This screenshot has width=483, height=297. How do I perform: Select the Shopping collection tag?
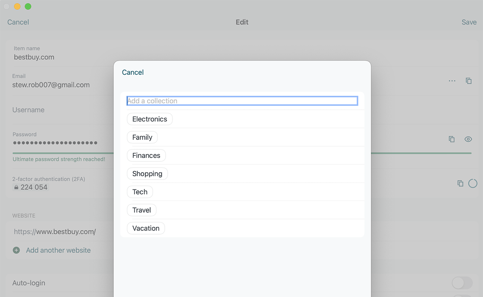147,174
